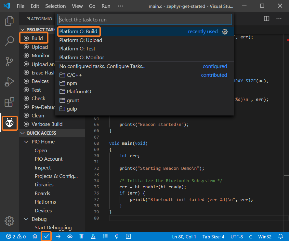Open the notifications bell

[281, 236]
